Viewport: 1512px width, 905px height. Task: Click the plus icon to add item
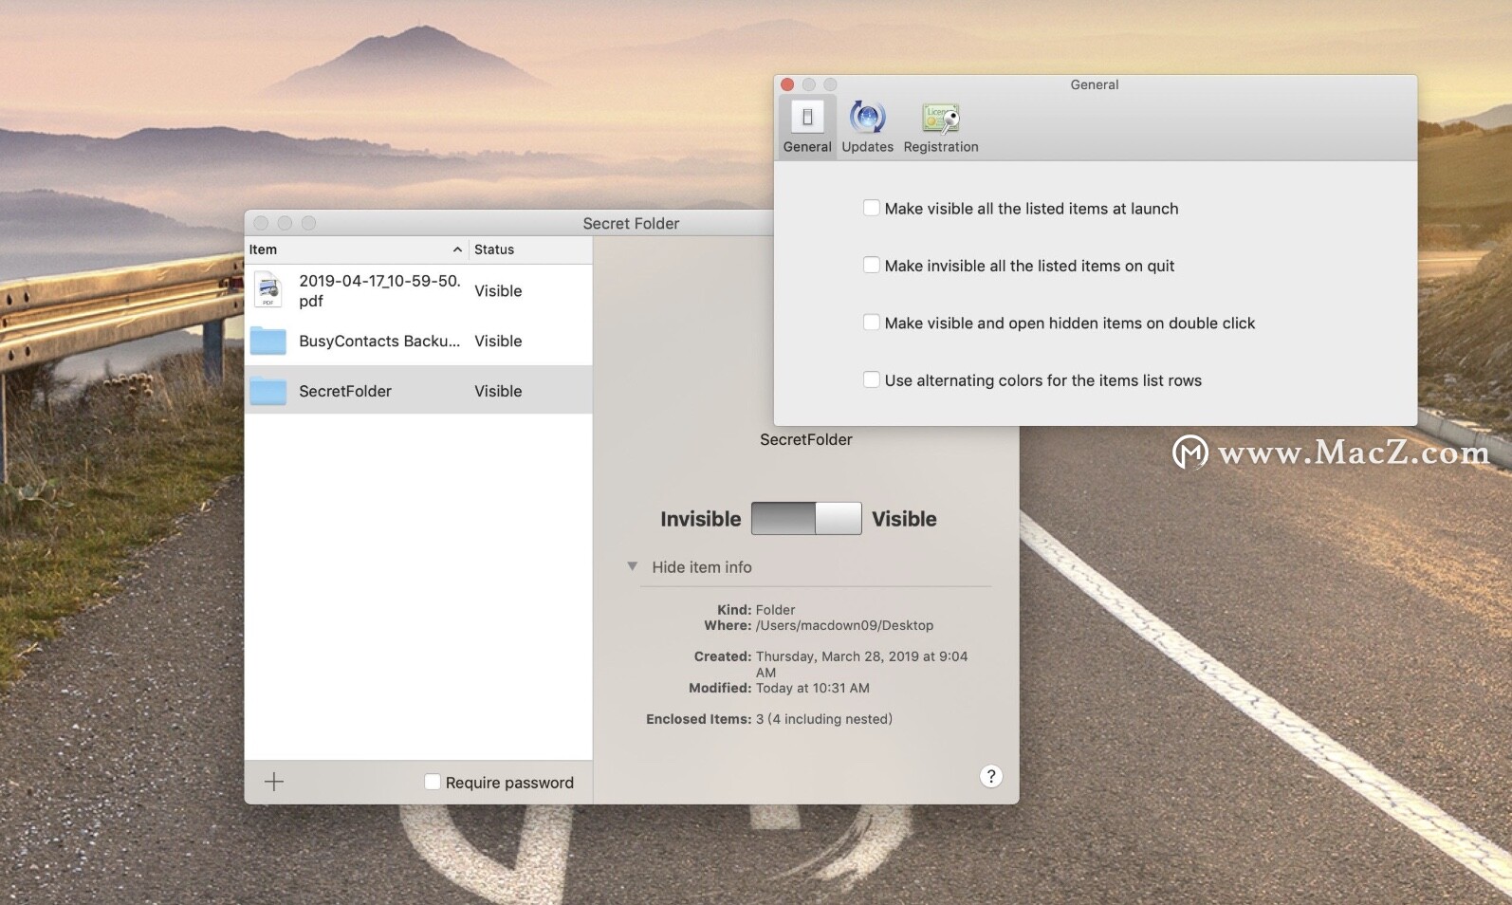(274, 782)
